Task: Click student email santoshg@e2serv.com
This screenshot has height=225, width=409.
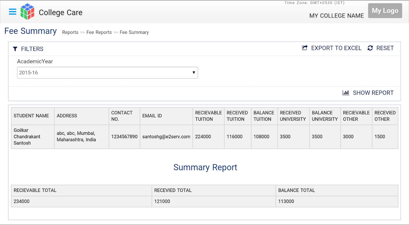Action: coord(166,137)
